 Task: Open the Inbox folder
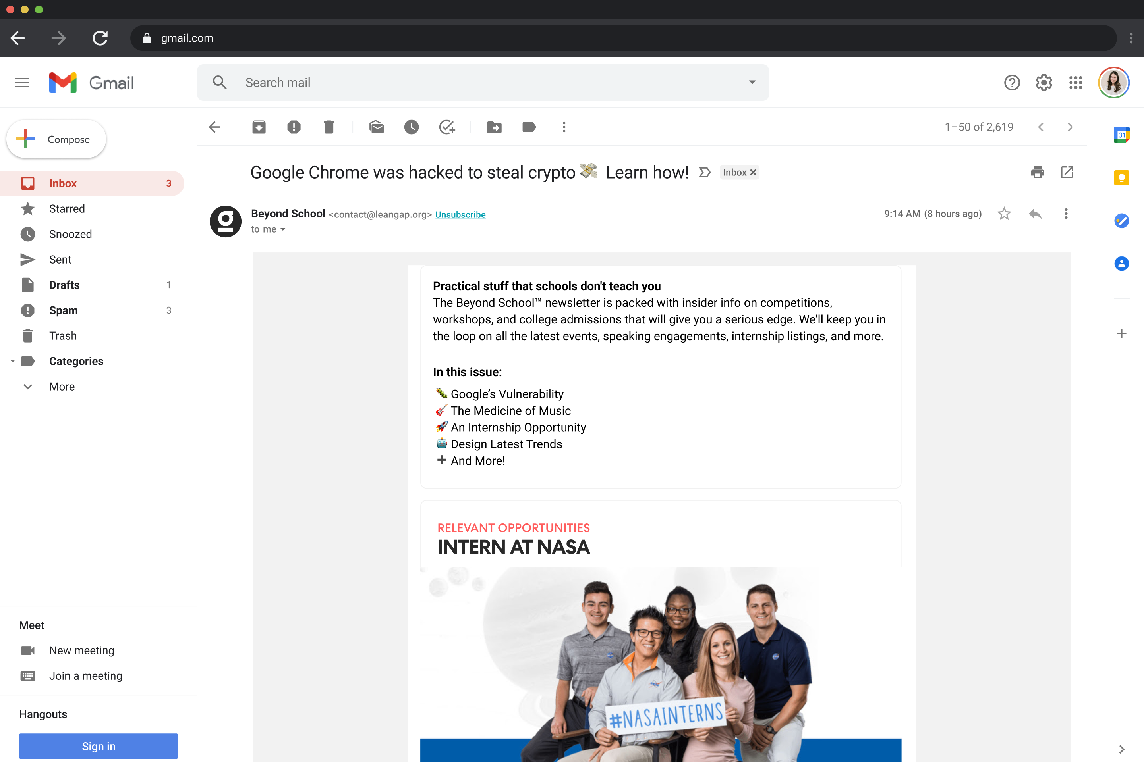[x=92, y=183]
